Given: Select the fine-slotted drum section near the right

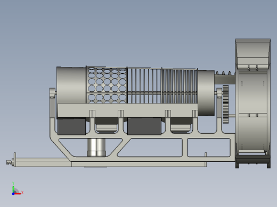Looking at the screenshot, I should coord(180,86).
